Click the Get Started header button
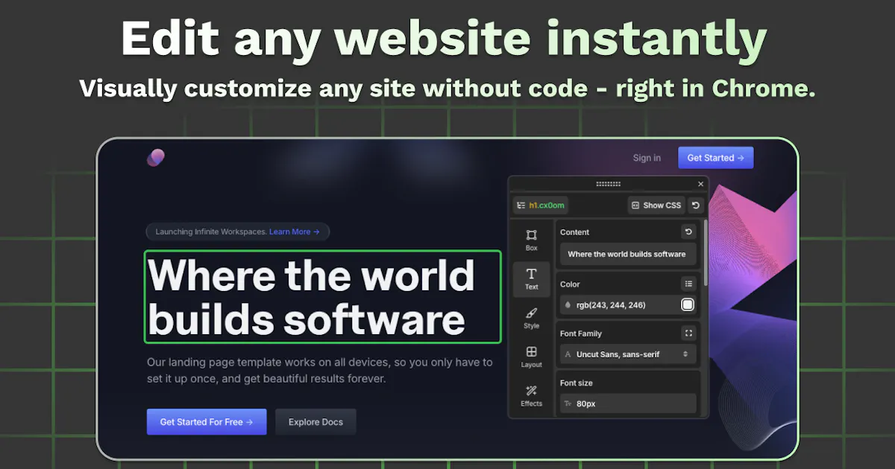The height and width of the screenshot is (469, 895). pyautogui.click(x=715, y=158)
